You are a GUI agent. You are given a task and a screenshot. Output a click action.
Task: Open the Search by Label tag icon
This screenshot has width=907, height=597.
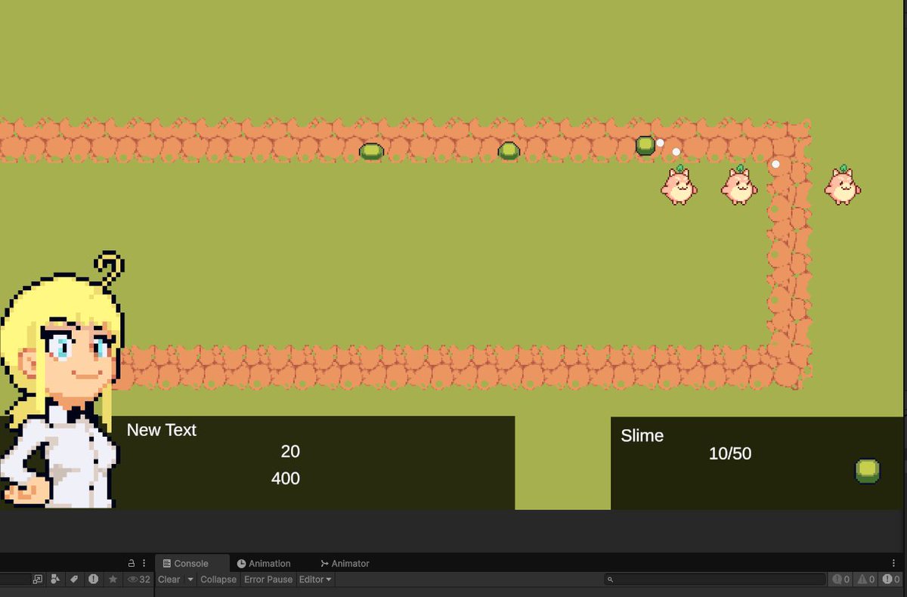coord(74,580)
